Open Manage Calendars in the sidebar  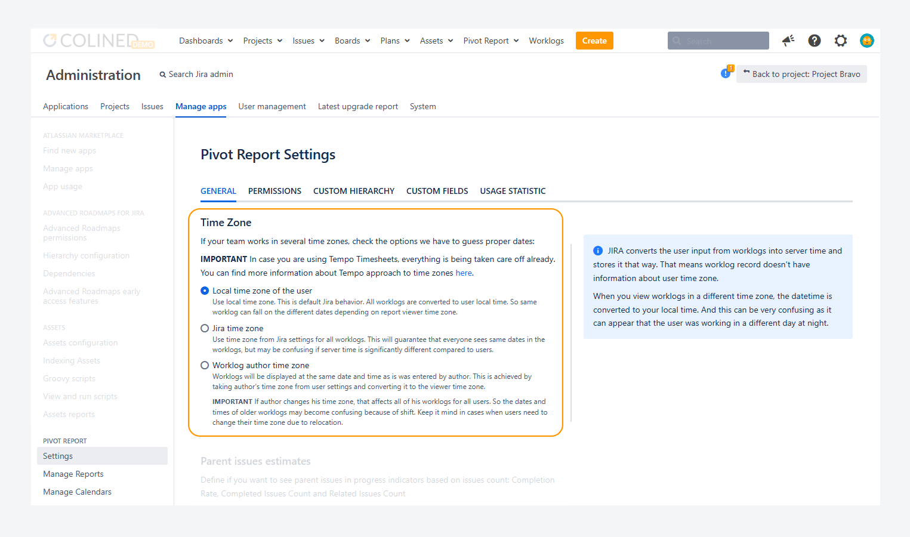point(77,492)
